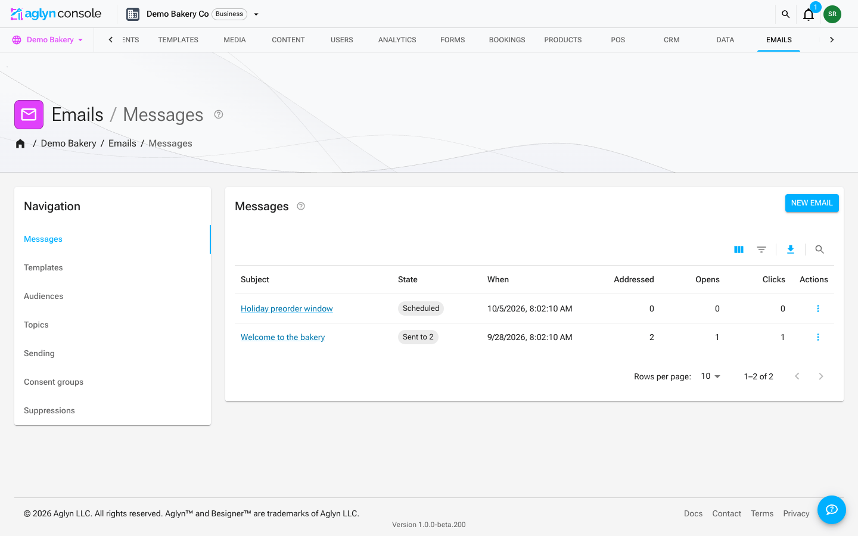Image resolution: width=858 pixels, height=536 pixels.
Task: Click the table search magnifier icon
Action: [820, 250]
